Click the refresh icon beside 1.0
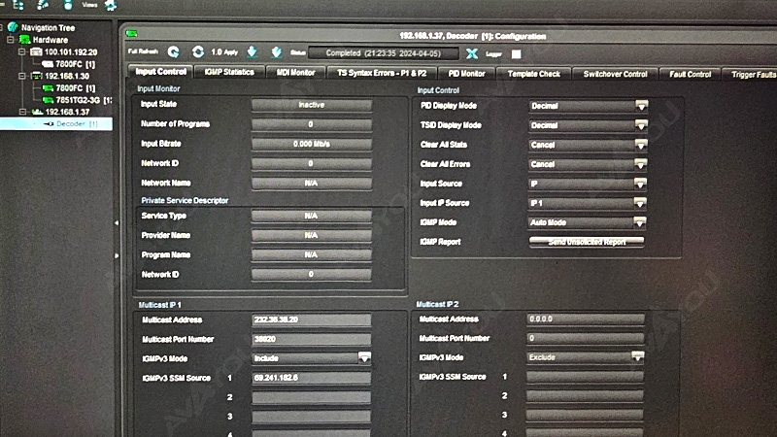Viewport: 777px width, 437px height. click(x=198, y=52)
